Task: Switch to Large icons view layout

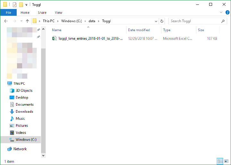Action: tap(226, 161)
